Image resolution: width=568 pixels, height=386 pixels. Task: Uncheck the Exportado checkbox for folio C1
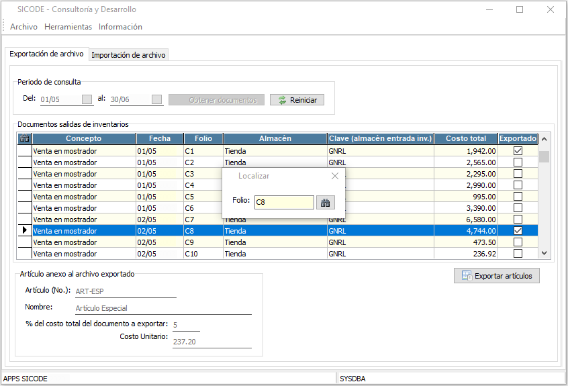pos(518,151)
